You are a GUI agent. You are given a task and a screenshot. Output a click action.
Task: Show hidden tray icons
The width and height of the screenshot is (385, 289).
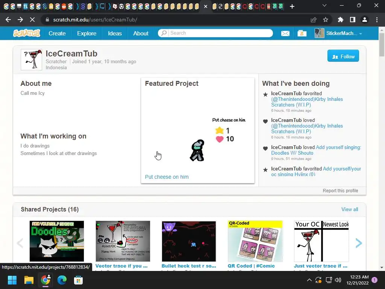pyautogui.click(x=309, y=280)
